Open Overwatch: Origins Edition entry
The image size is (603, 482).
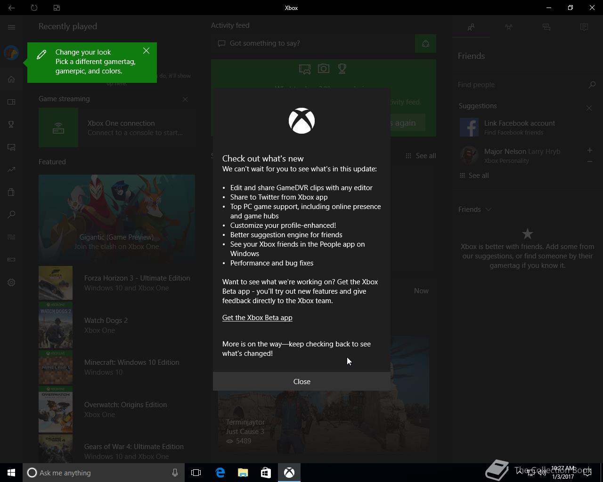tap(117, 410)
